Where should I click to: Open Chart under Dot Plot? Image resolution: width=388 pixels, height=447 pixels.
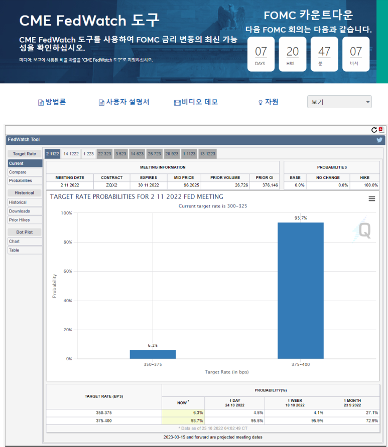pyautogui.click(x=25, y=242)
